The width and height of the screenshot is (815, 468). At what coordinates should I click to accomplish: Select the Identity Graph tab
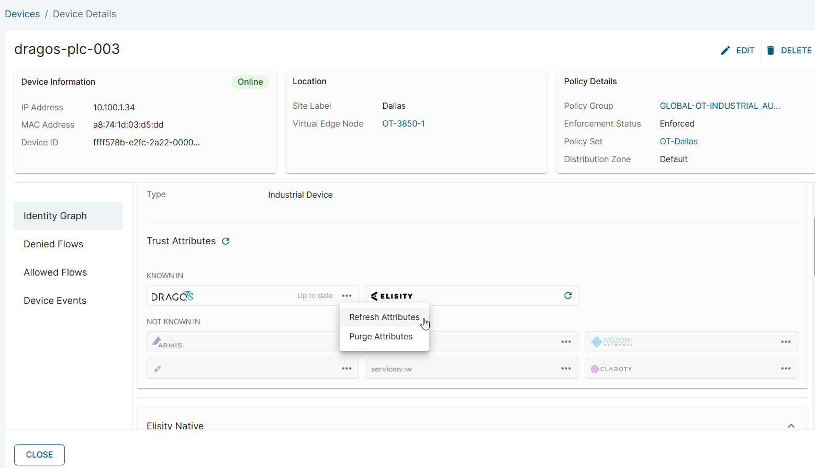[x=55, y=216]
